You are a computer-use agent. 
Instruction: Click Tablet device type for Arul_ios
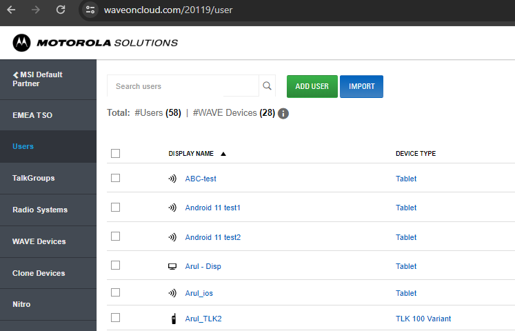406,293
